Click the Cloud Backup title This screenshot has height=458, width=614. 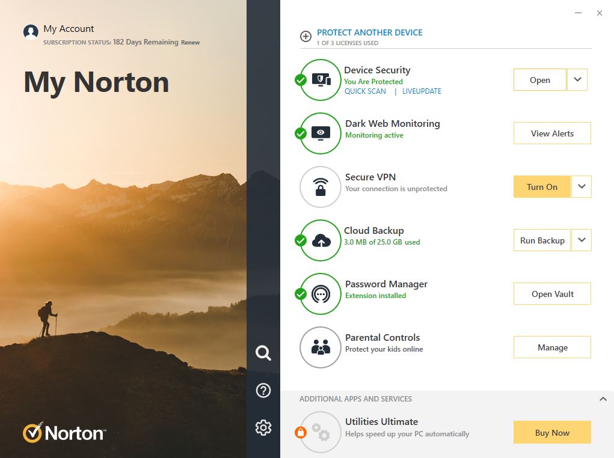tap(373, 231)
